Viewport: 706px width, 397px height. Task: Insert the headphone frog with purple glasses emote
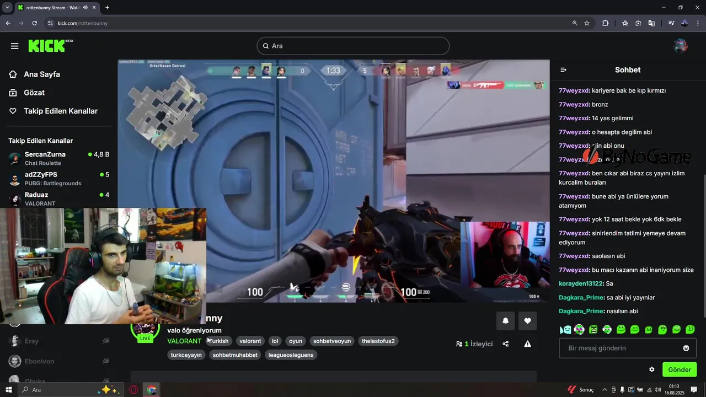pyautogui.click(x=579, y=330)
